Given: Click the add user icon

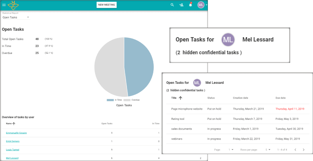Looking at the screenshot, I should (181, 5).
